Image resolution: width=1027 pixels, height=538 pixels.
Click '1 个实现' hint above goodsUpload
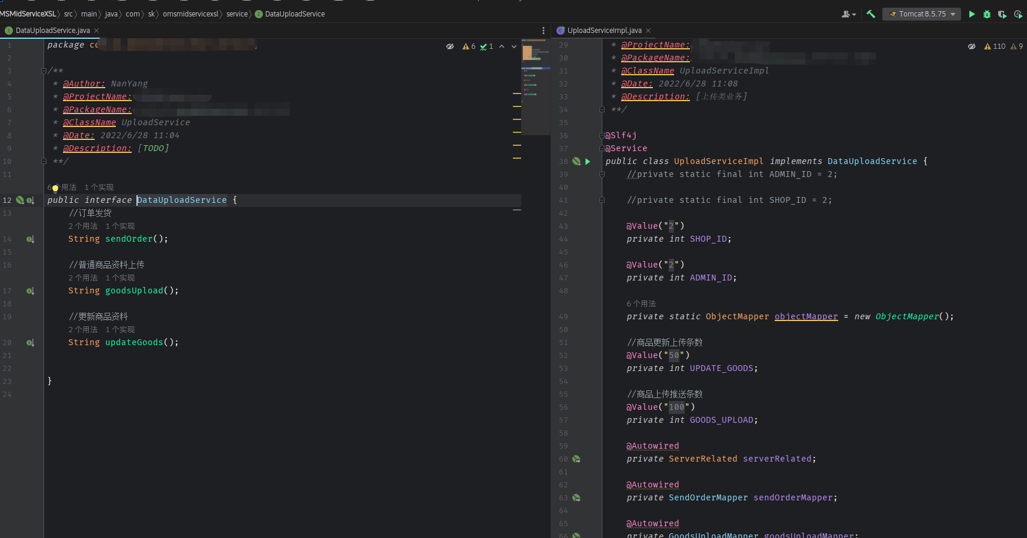click(120, 278)
